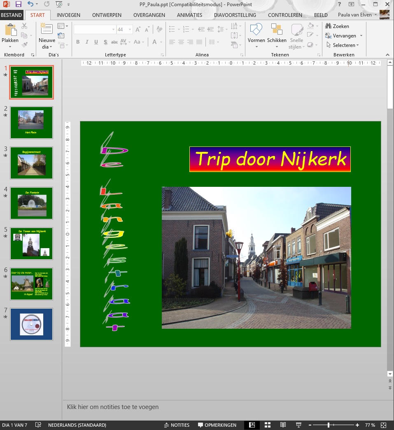Add a slide with the Nieuwe dia icon
The width and height of the screenshot is (394, 430).
[x=47, y=29]
